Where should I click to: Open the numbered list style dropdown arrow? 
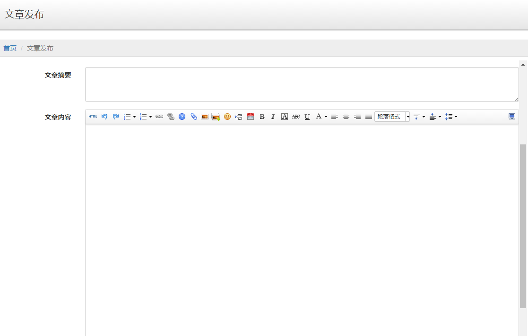pyautogui.click(x=150, y=117)
